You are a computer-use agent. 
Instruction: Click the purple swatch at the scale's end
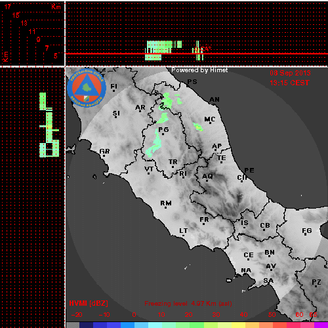(321, 325)
